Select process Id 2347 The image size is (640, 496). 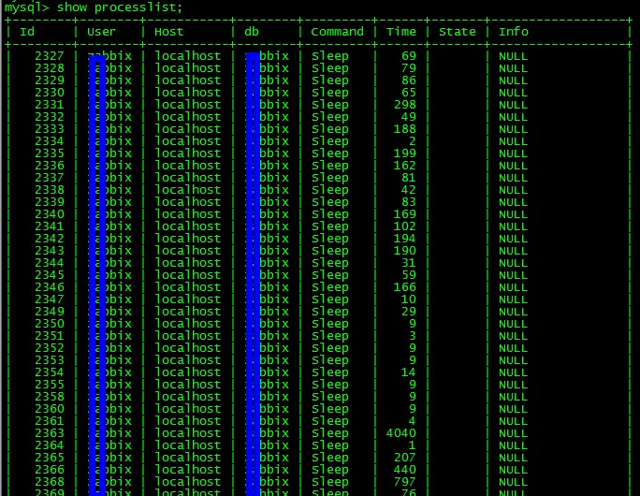pos(50,299)
